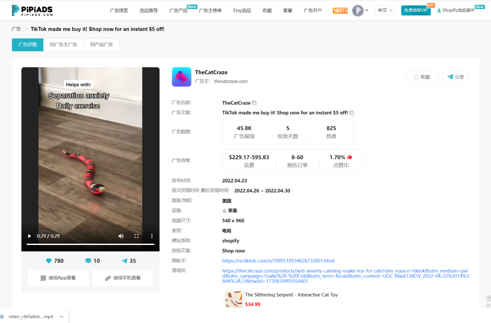Click the 免费领取VIP button
Image resolution: width=491 pixels, height=323 pixels.
coord(416,10)
